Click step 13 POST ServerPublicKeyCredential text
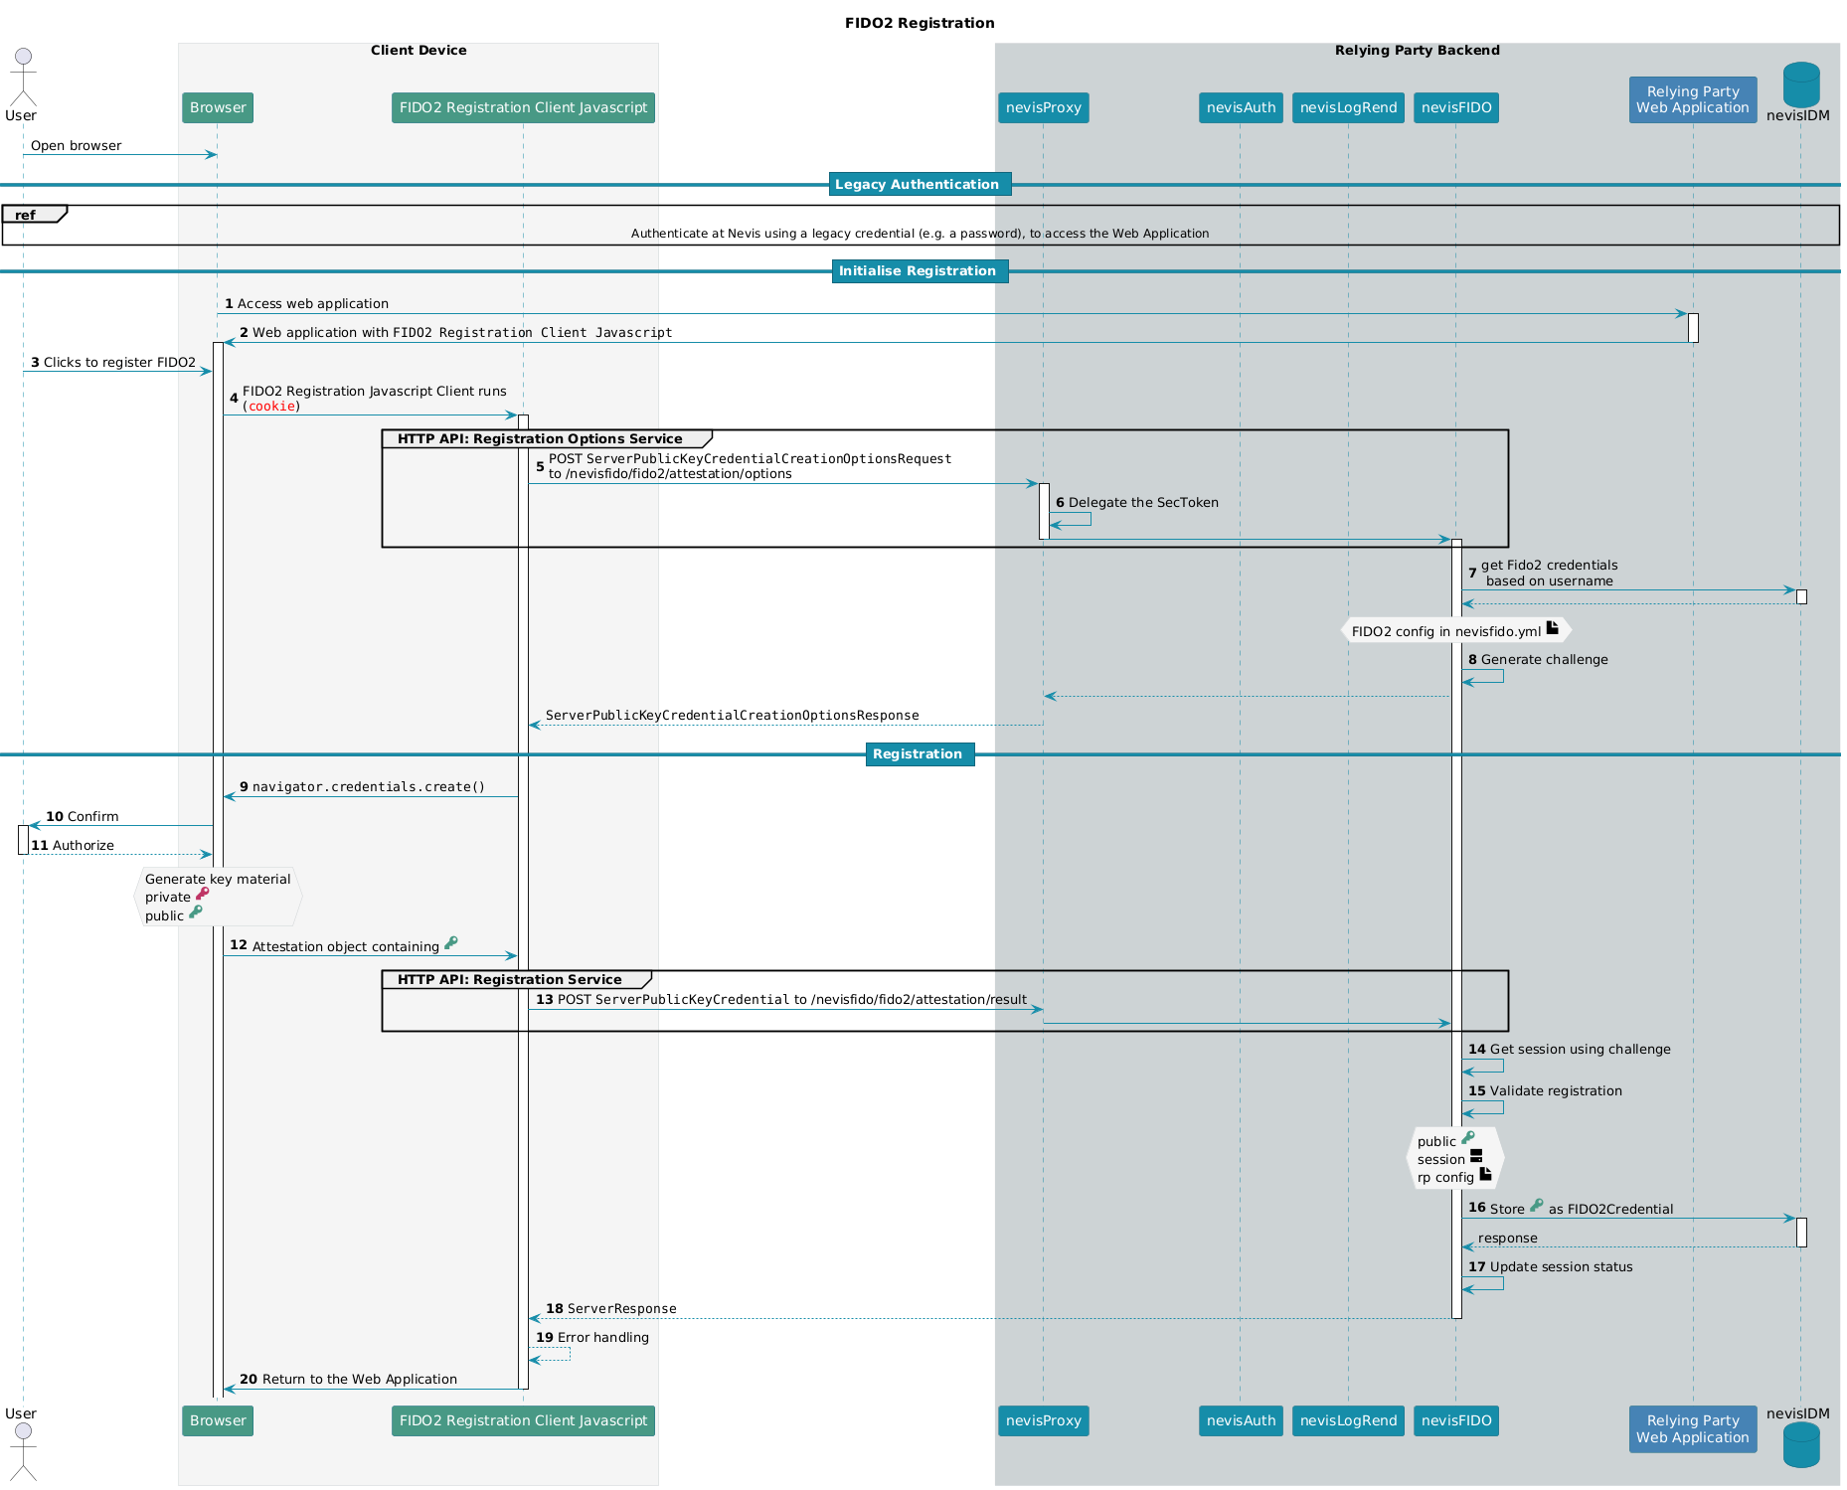This screenshot has width=1847, height=1490. [x=781, y=999]
